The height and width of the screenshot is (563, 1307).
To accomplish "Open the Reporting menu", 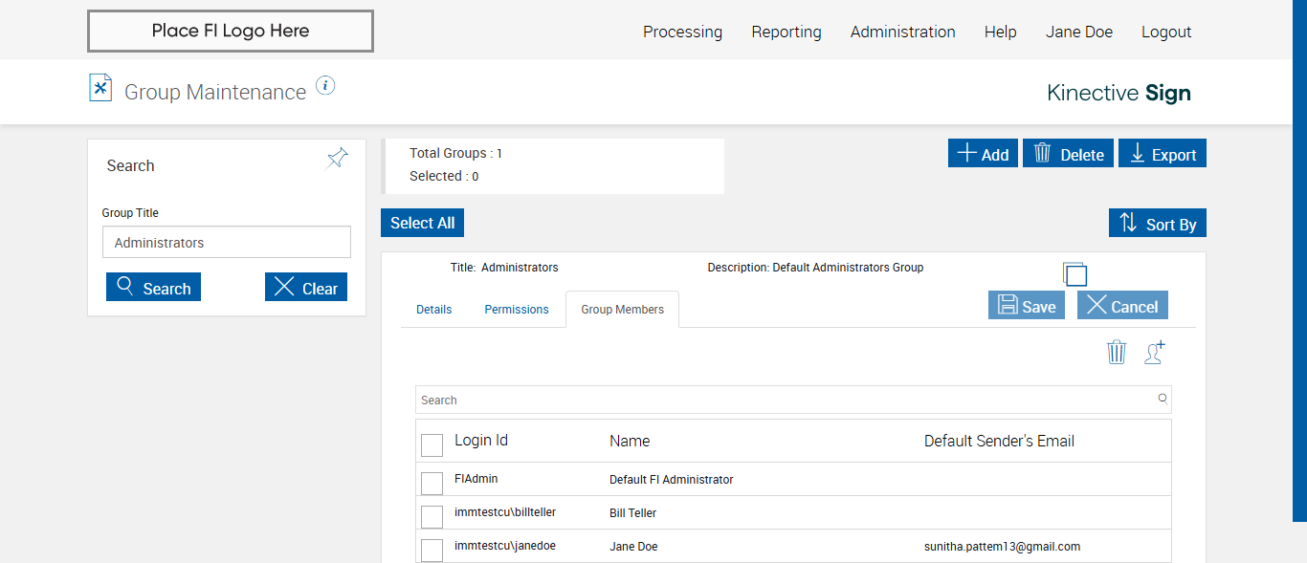I will click(786, 32).
